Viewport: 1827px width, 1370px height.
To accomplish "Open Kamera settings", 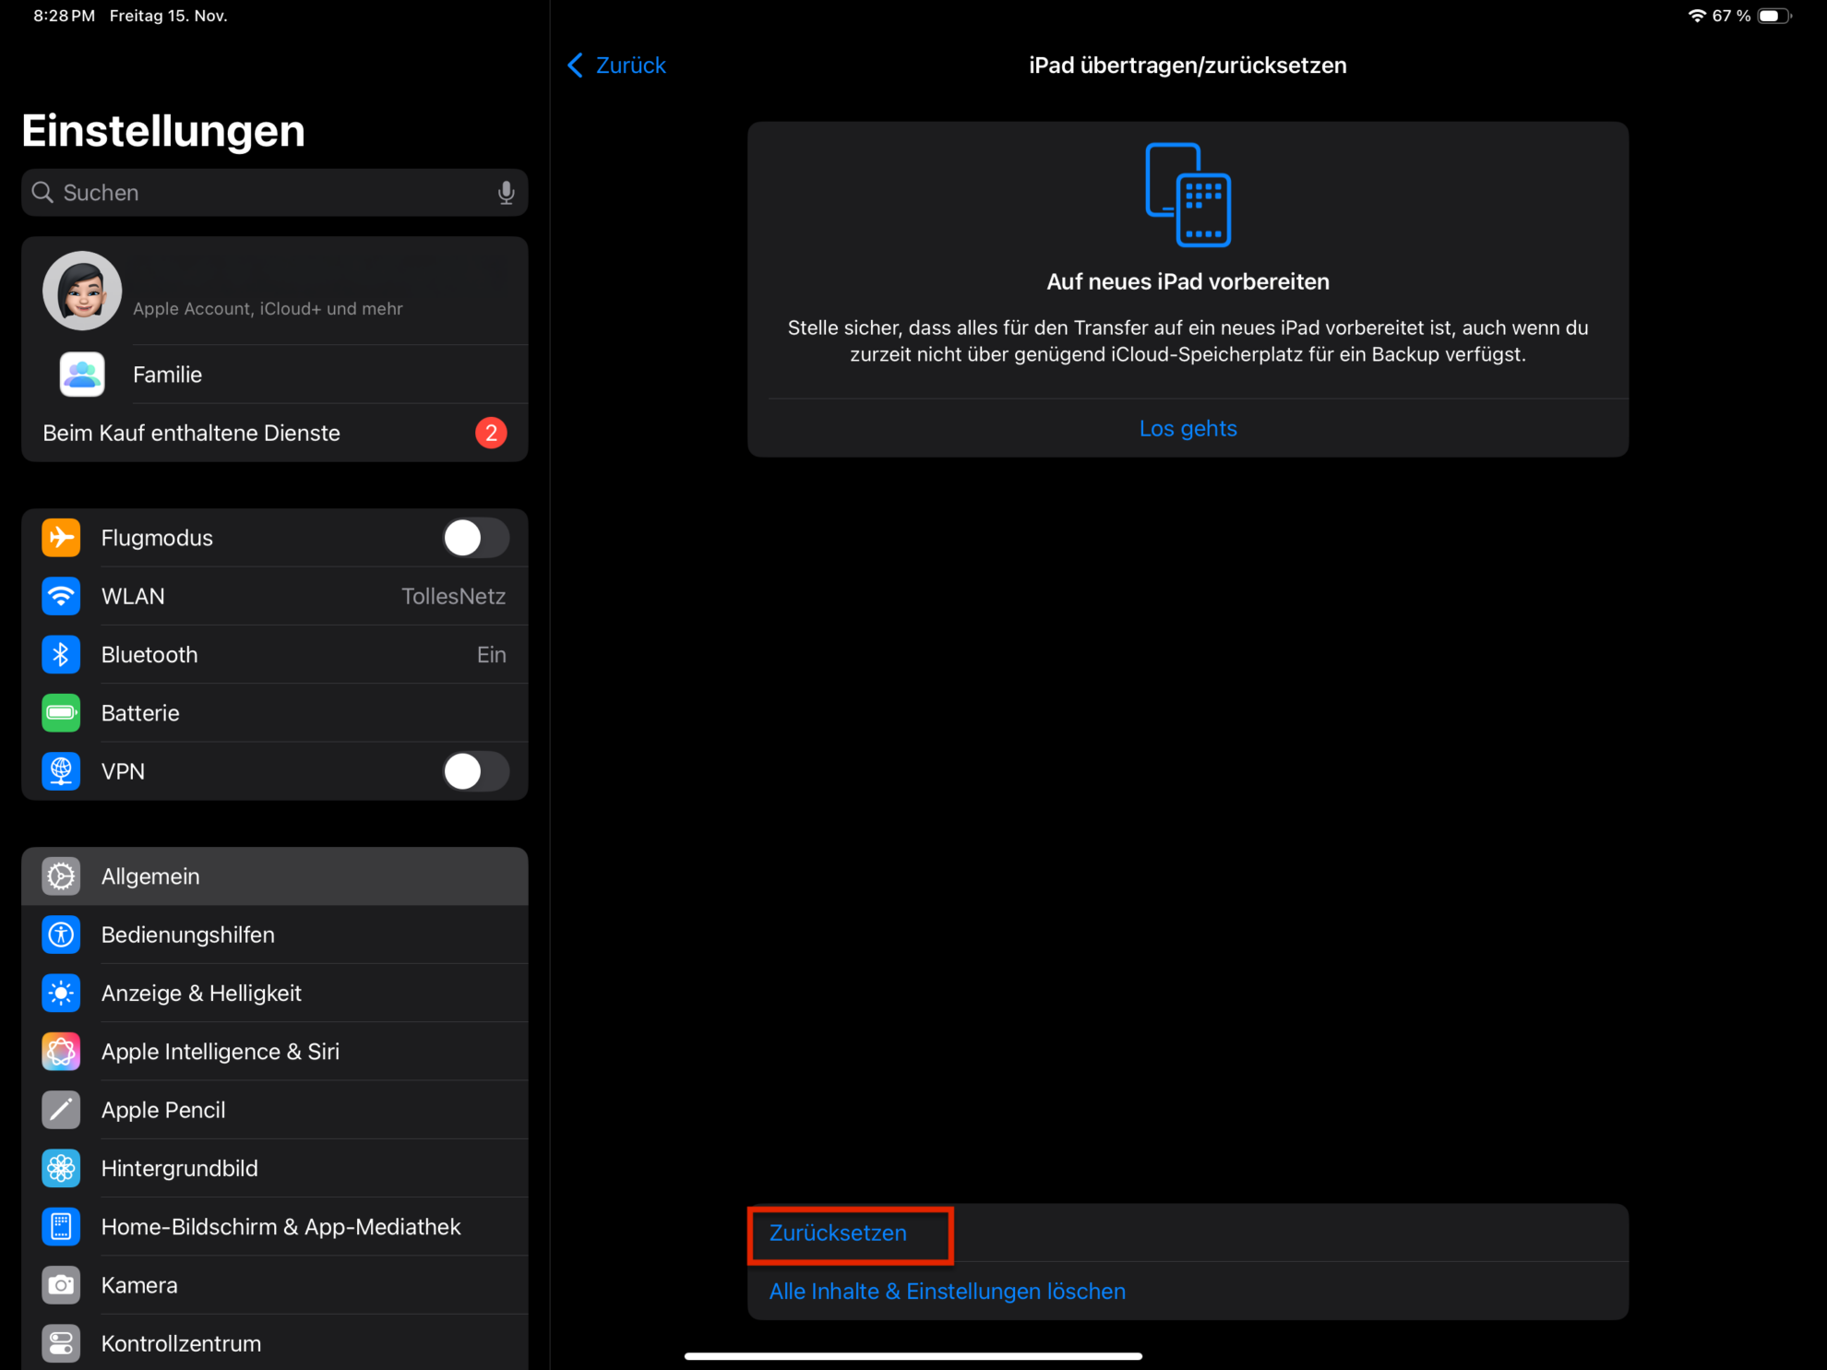I will (x=275, y=1285).
